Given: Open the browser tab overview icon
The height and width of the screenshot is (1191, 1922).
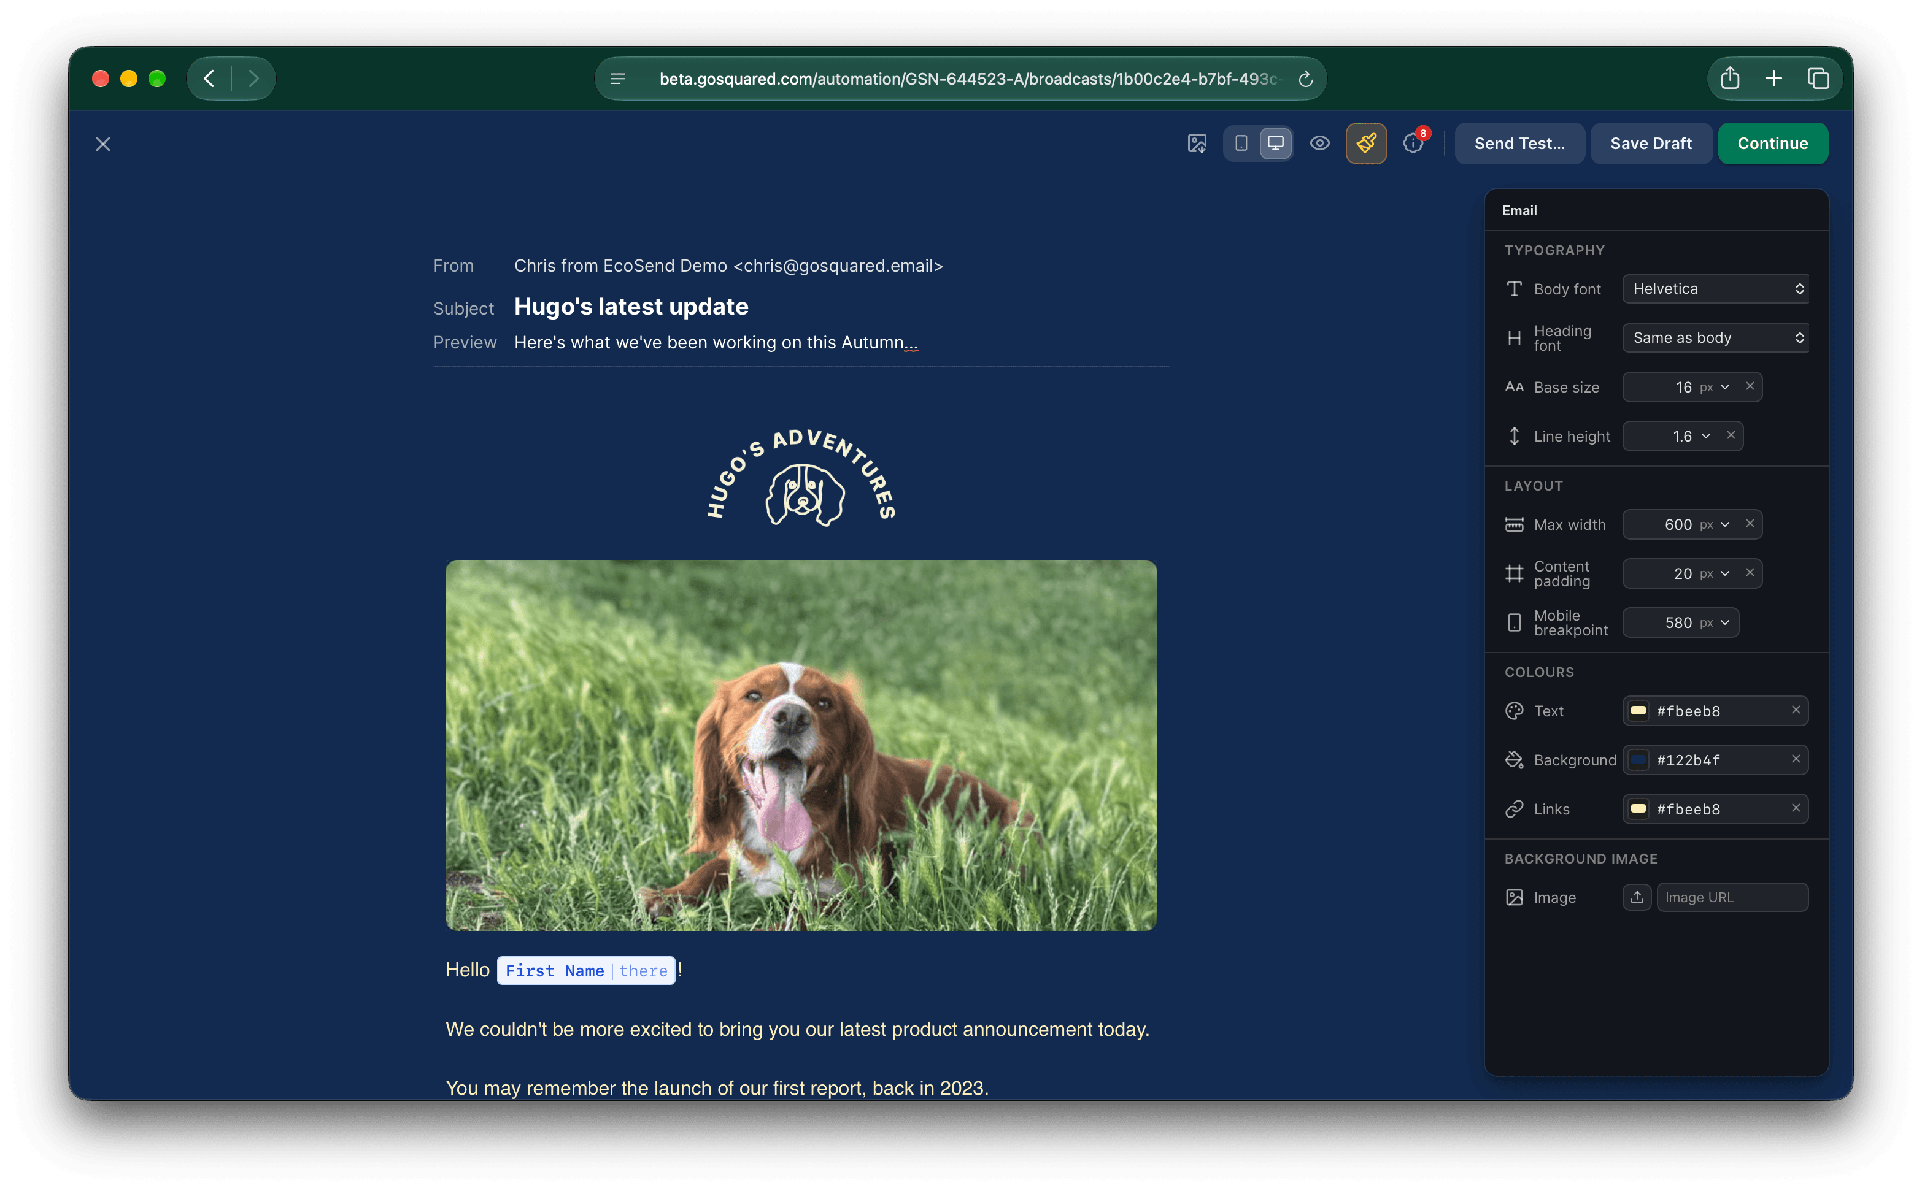Looking at the screenshot, I should [x=1817, y=78].
